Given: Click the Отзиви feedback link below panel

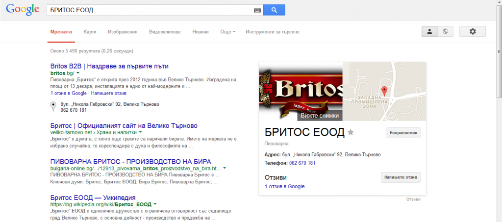Looking at the screenshot, I should 413,199.
